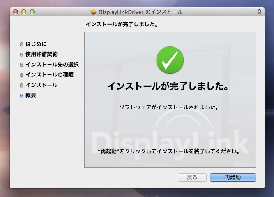Select the インストール step in the sidebar
This screenshot has width=274, height=197.
[x=41, y=85]
